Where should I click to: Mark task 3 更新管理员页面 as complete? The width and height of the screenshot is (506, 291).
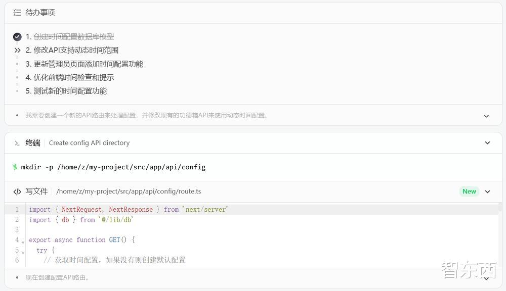(16, 64)
